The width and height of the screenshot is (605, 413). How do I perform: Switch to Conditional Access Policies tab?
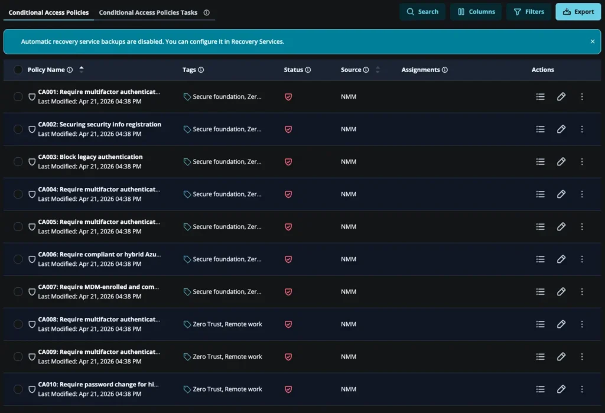click(x=48, y=12)
